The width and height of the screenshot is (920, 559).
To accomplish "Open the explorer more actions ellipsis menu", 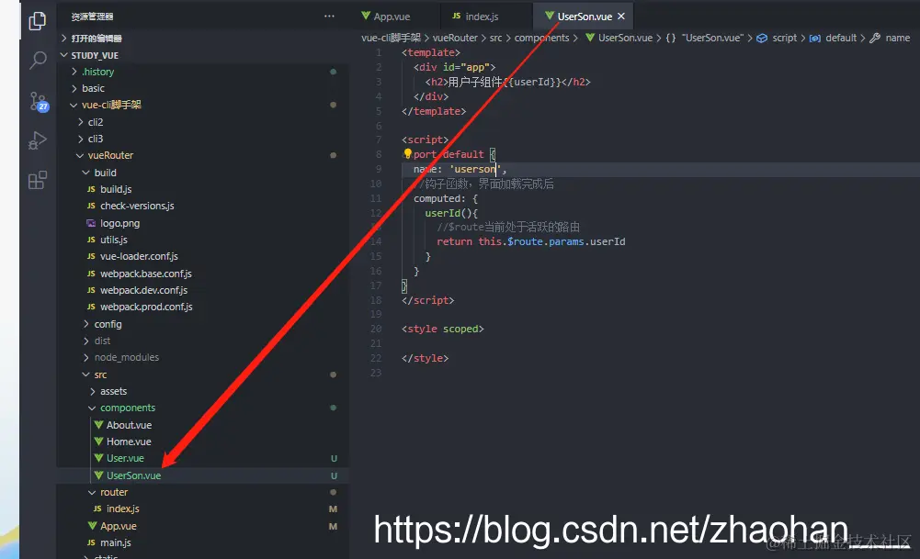I will pyautogui.click(x=329, y=17).
